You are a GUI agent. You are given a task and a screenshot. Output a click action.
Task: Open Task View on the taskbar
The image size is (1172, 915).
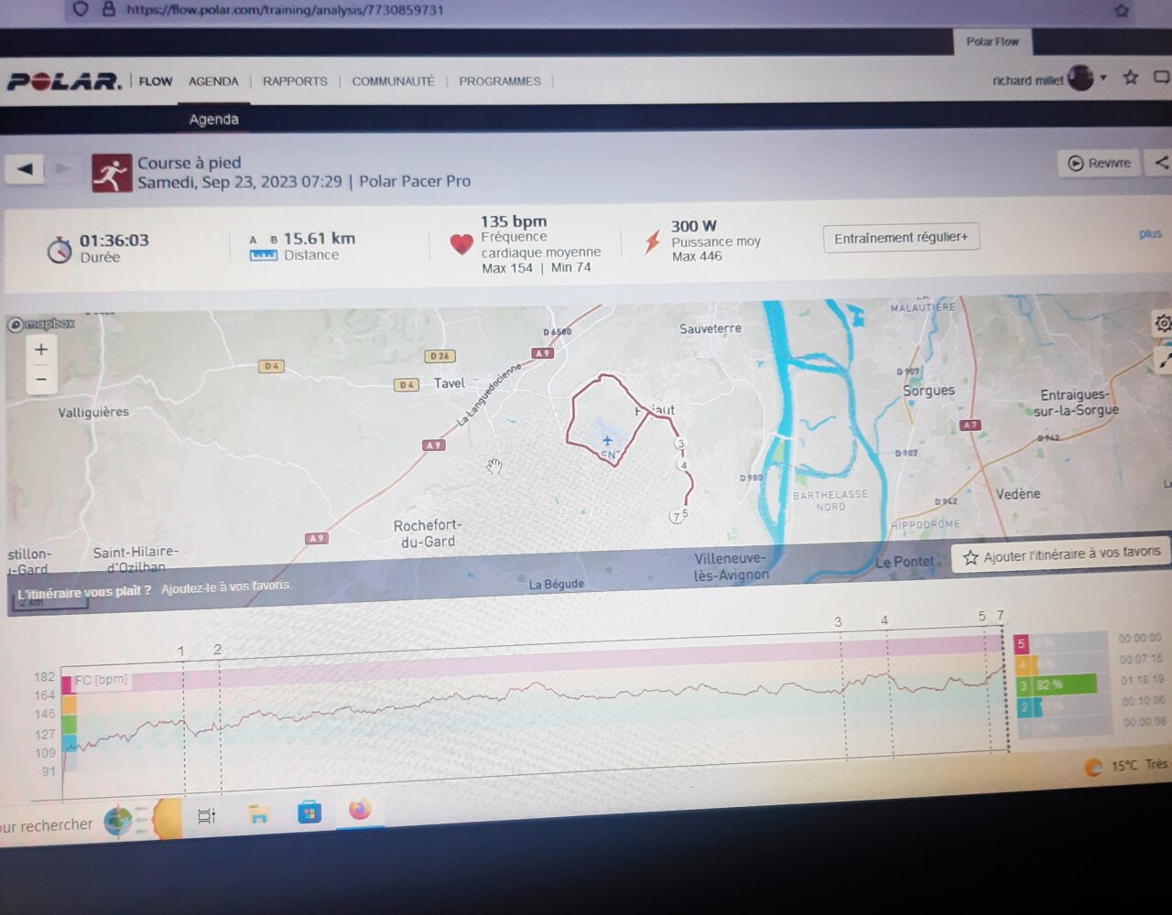[207, 815]
